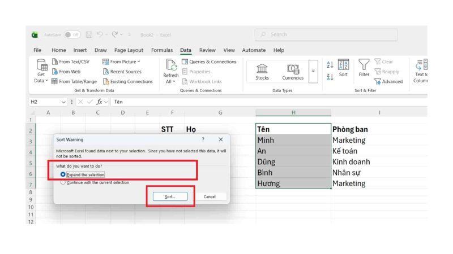Click From Web import icon
This screenshot has width=453, height=254.
(55, 72)
